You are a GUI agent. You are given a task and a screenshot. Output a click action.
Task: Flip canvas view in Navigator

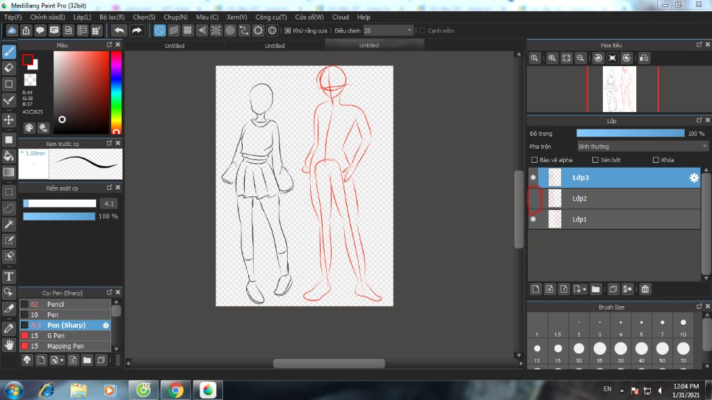point(644,58)
